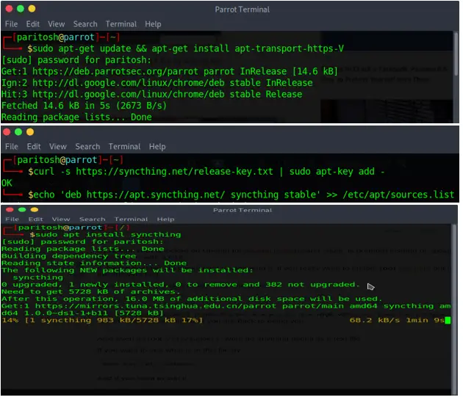Click the curl syncthing release-key command line
Image resolution: width=463 pixels, height=400 pixels.
pos(206,172)
